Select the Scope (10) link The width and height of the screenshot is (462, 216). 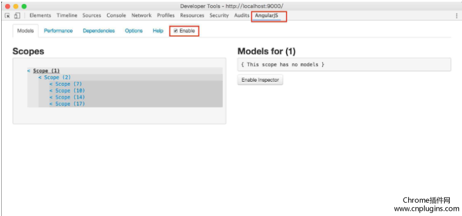click(70, 90)
